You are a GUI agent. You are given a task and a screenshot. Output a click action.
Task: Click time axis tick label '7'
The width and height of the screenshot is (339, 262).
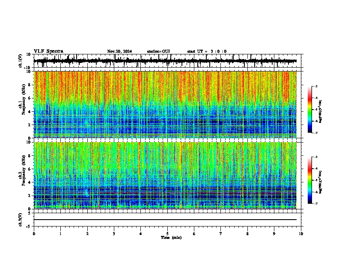coord(221,234)
